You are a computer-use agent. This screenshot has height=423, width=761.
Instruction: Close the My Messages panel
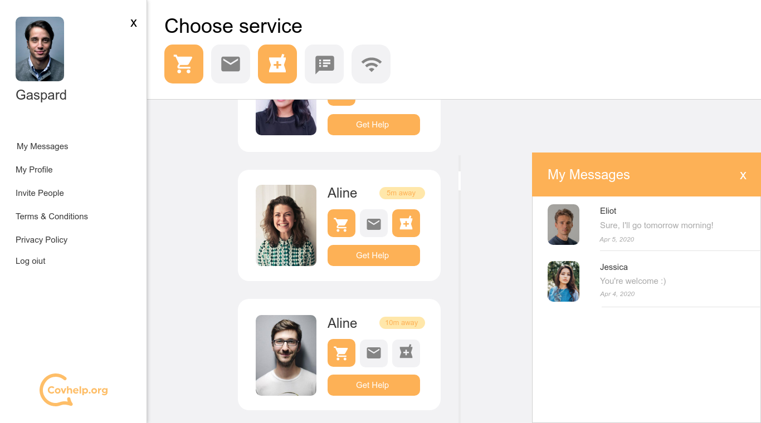[743, 175]
